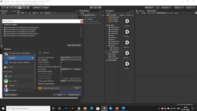
Task: Select the custom editor tools icon
Action: (x=28, y=8)
